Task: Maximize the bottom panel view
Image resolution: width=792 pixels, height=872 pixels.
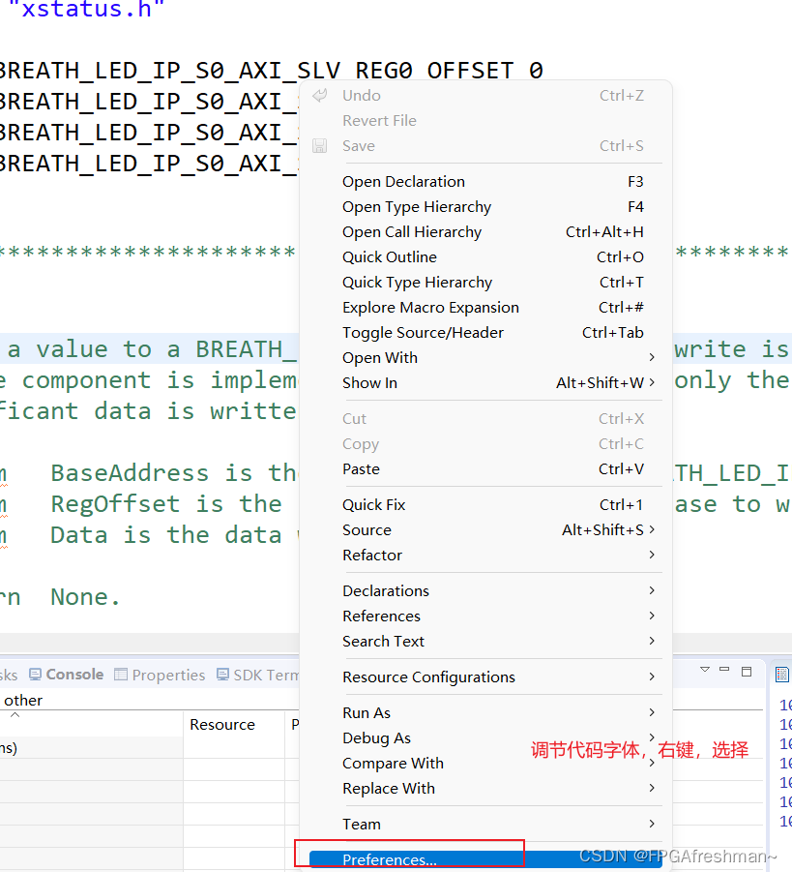Action: pyautogui.click(x=747, y=672)
